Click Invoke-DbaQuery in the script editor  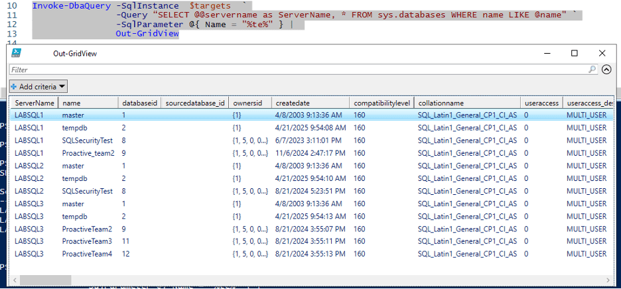[x=71, y=6]
